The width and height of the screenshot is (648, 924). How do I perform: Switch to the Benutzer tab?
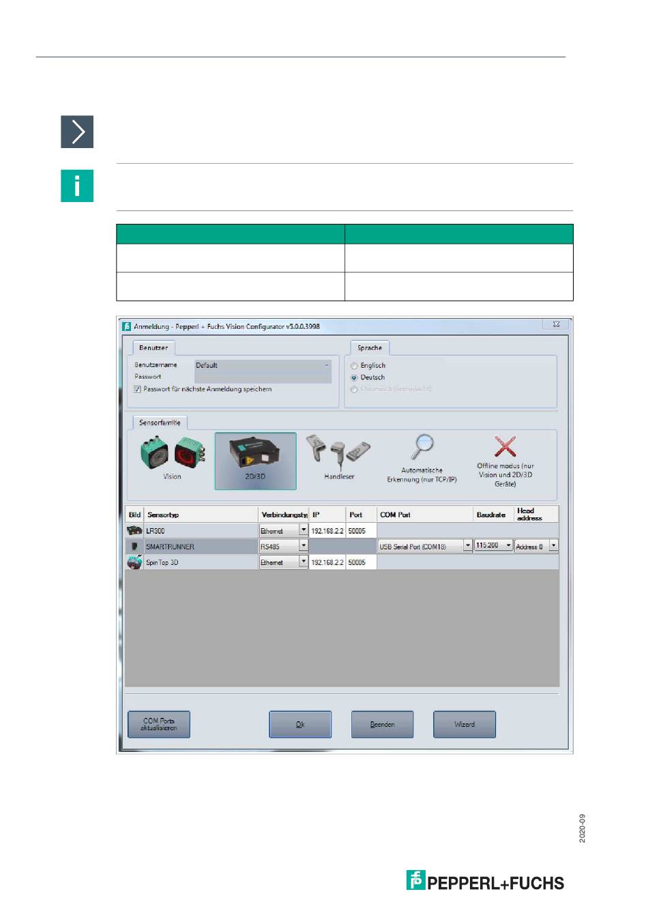point(153,347)
